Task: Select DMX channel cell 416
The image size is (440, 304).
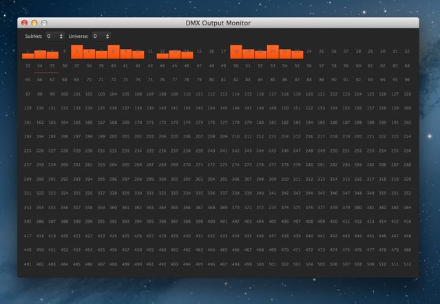Action: (x=407, y=221)
